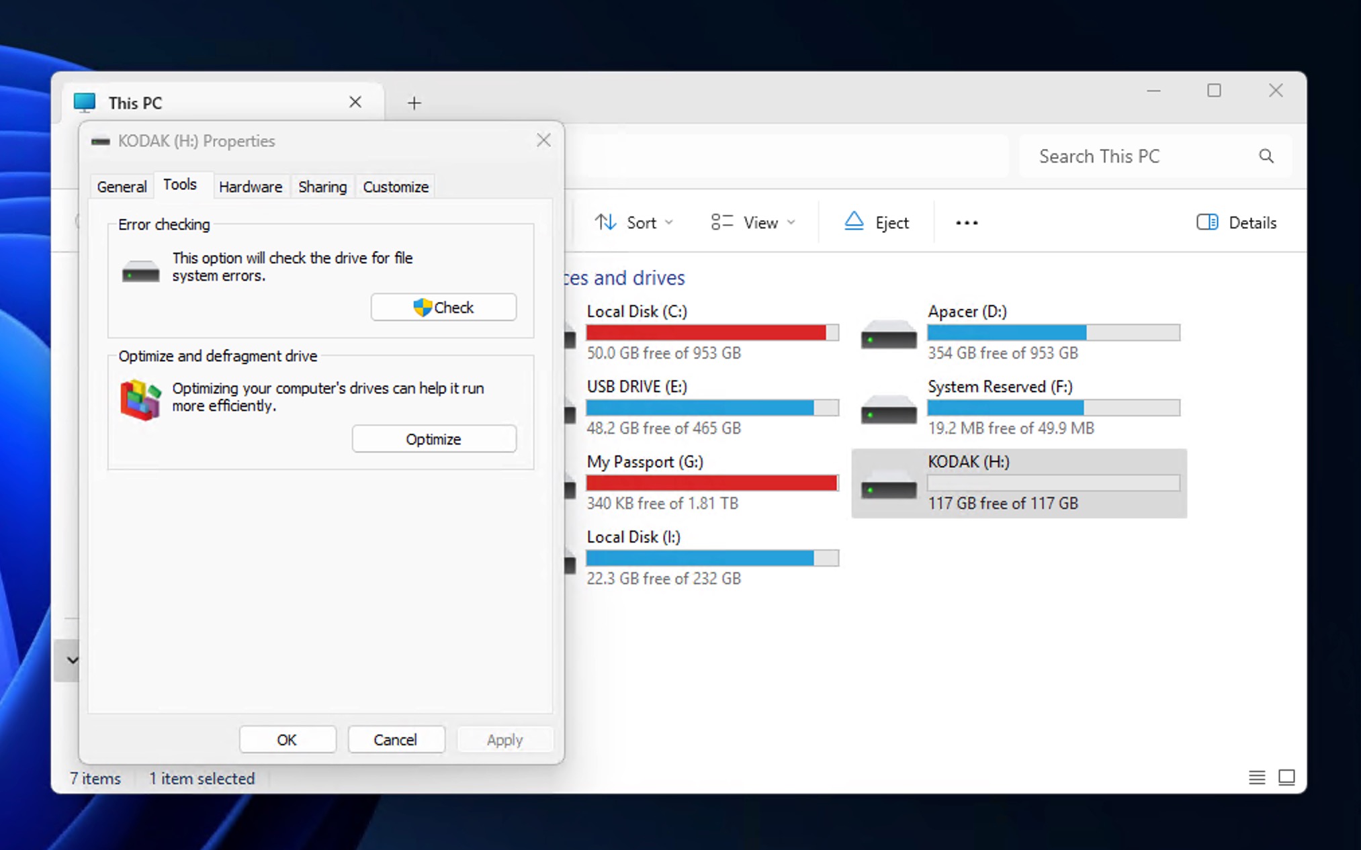1361x850 pixels.
Task: Switch to the Customize tab
Action: 396,187
